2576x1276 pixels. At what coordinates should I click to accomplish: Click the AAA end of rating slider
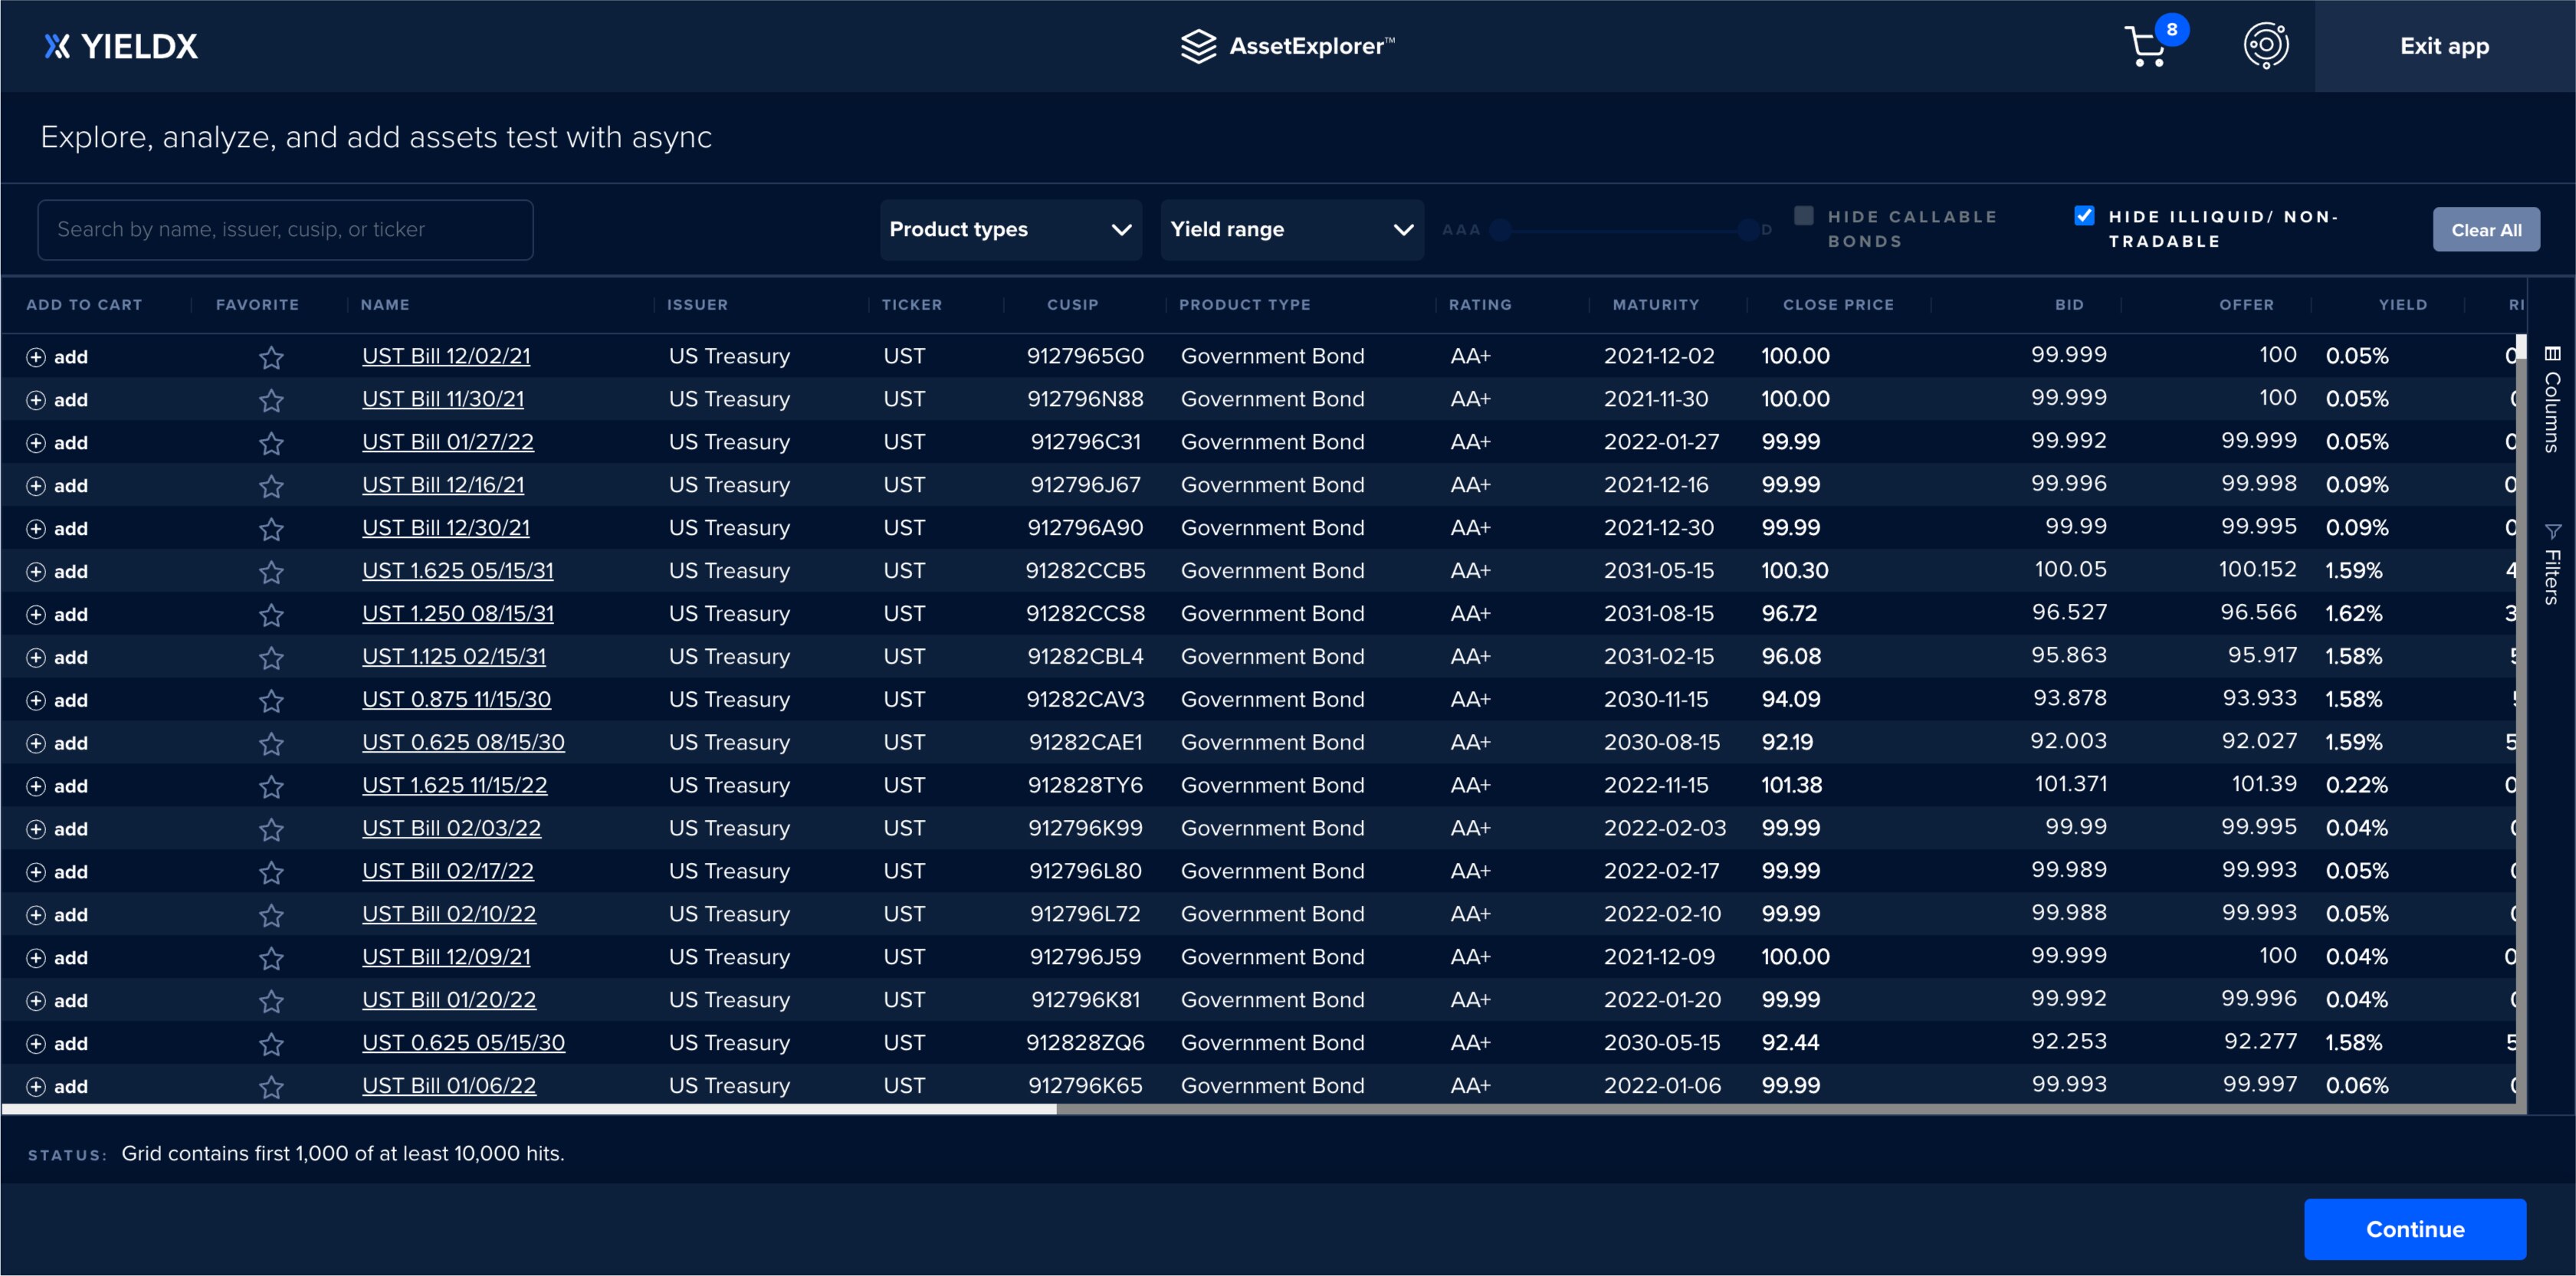point(1500,230)
